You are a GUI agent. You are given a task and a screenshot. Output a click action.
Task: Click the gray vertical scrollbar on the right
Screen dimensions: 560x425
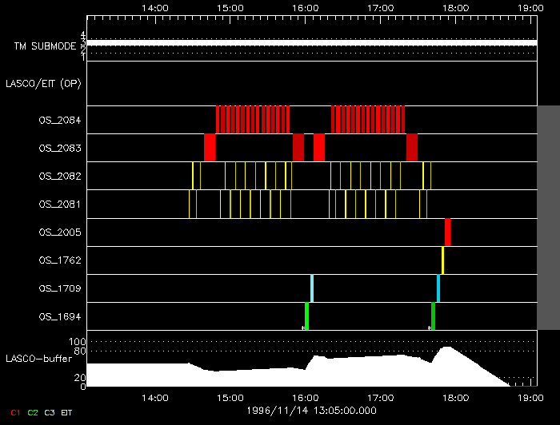click(x=548, y=216)
